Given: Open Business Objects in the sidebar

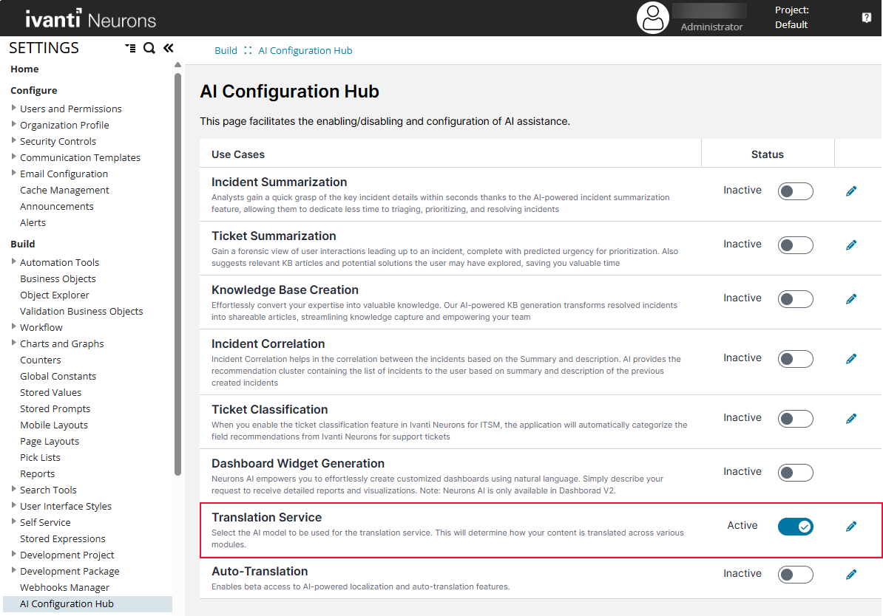Looking at the screenshot, I should [x=58, y=278].
